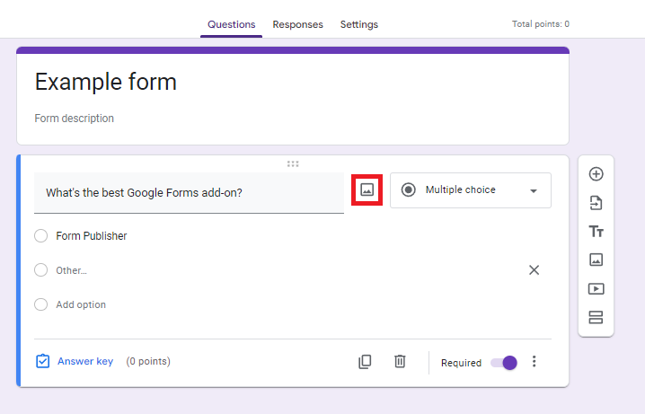Click the Add section icon

(x=596, y=317)
